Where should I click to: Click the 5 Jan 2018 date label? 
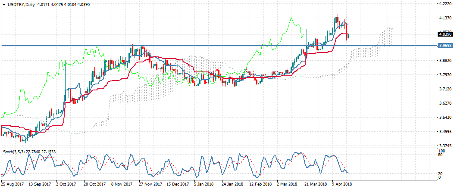[204, 183]
